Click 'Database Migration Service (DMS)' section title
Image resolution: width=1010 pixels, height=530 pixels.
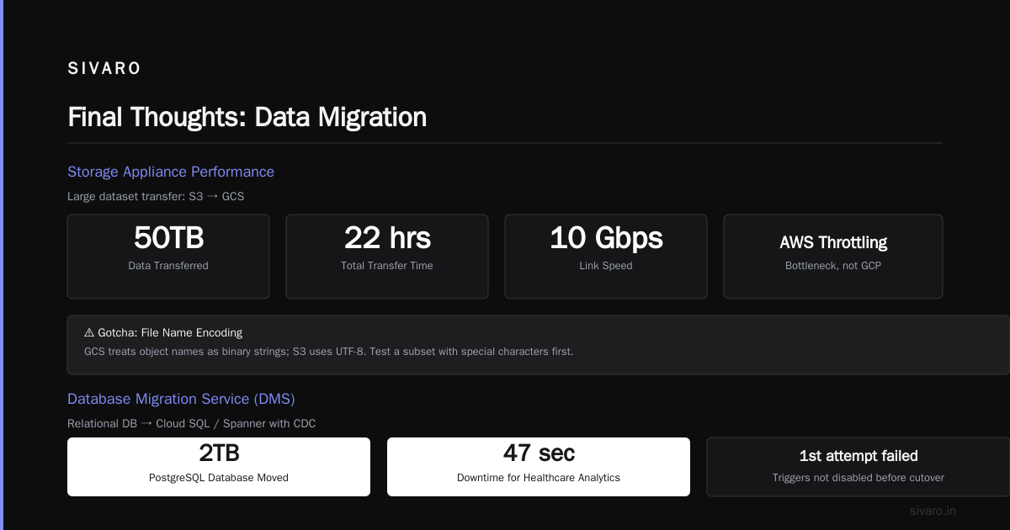click(x=181, y=399)
